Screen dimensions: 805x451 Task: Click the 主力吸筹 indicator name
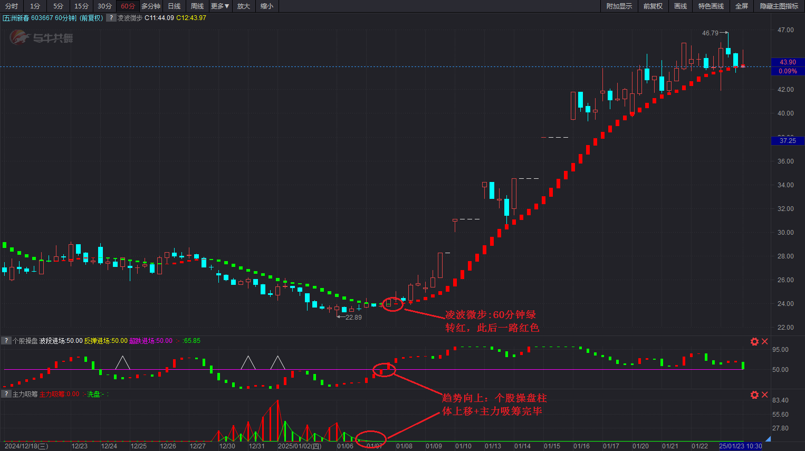25,394
